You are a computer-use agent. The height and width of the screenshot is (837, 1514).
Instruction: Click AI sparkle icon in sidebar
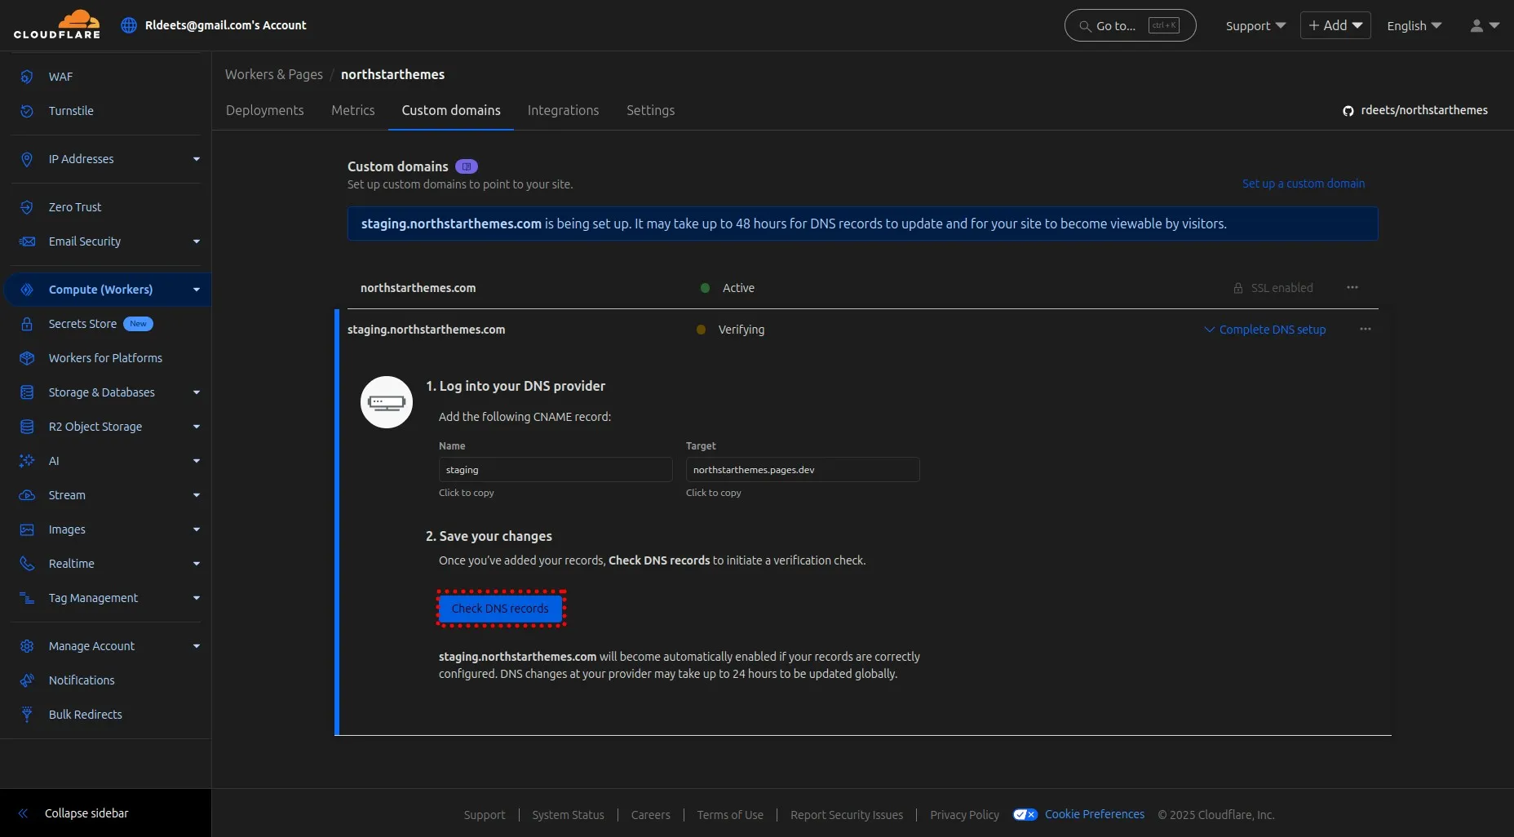[x=27, y=461]
